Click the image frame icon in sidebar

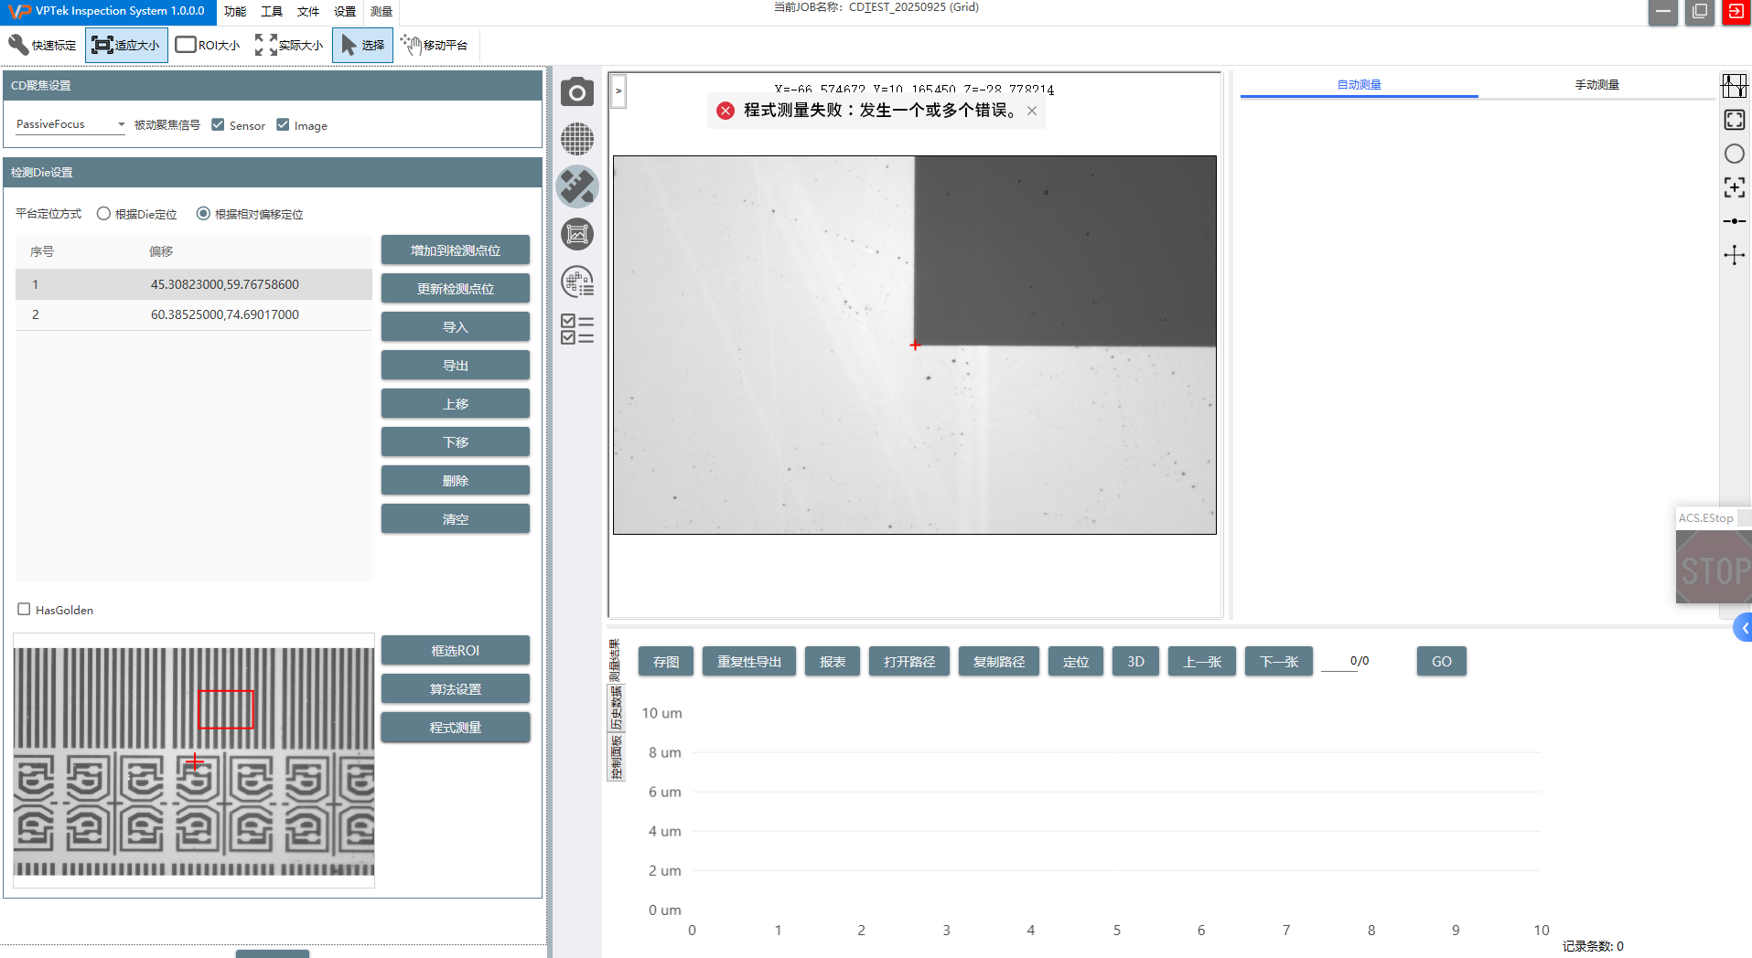(x=576, y=235)
